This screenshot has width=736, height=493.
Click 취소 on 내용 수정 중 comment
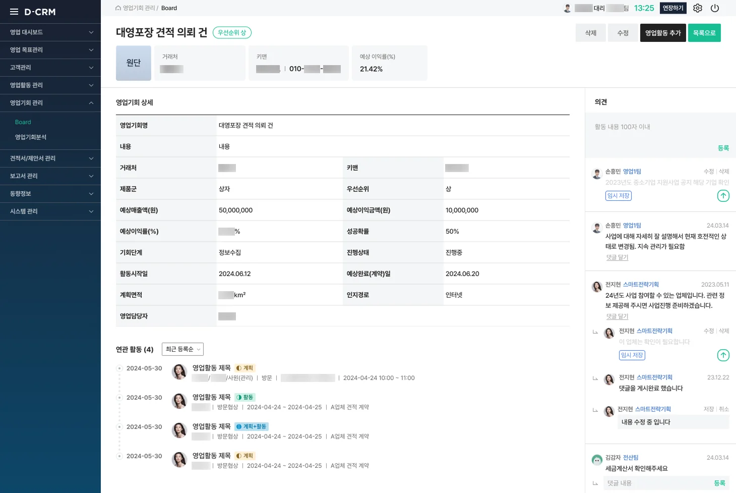[724, 409]
